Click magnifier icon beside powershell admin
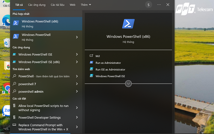 click(14, 91)
